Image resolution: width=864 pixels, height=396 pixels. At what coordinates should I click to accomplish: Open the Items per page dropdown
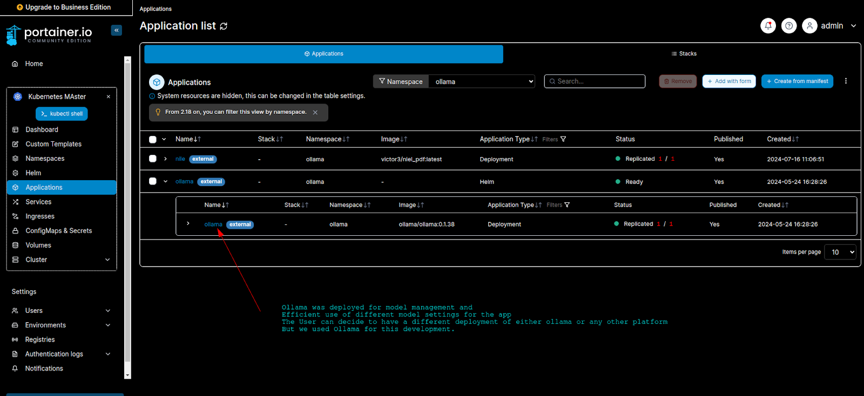(840, 252)
